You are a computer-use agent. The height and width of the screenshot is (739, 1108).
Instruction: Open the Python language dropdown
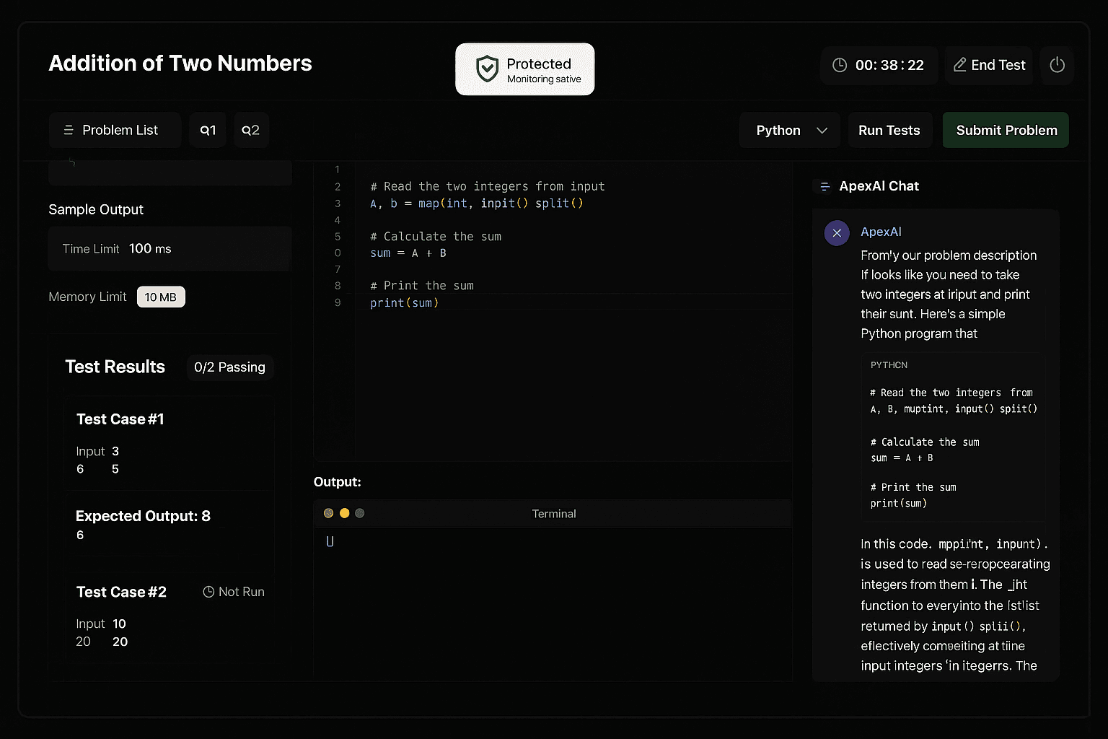click(x=789, y=130)
